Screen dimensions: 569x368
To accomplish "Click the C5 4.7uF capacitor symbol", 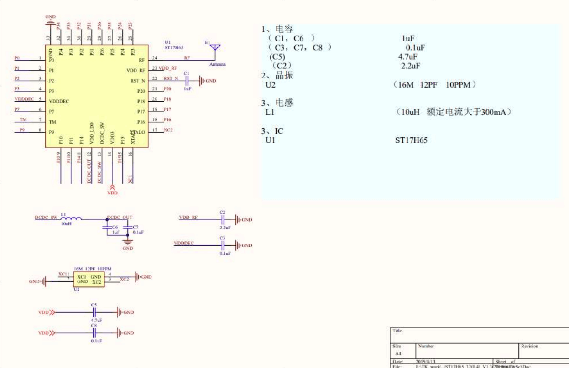I will tap(94, 312).
